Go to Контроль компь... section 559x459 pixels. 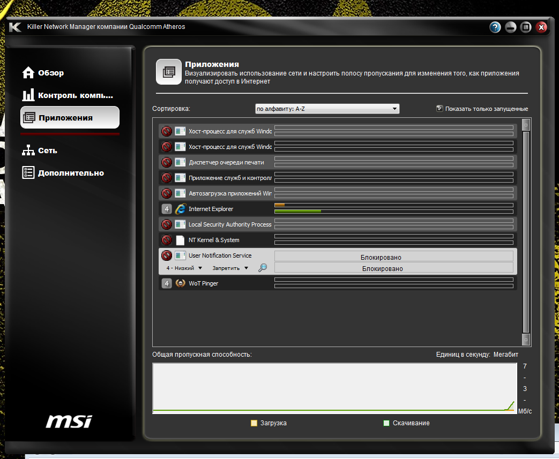[x=68, y=95]
